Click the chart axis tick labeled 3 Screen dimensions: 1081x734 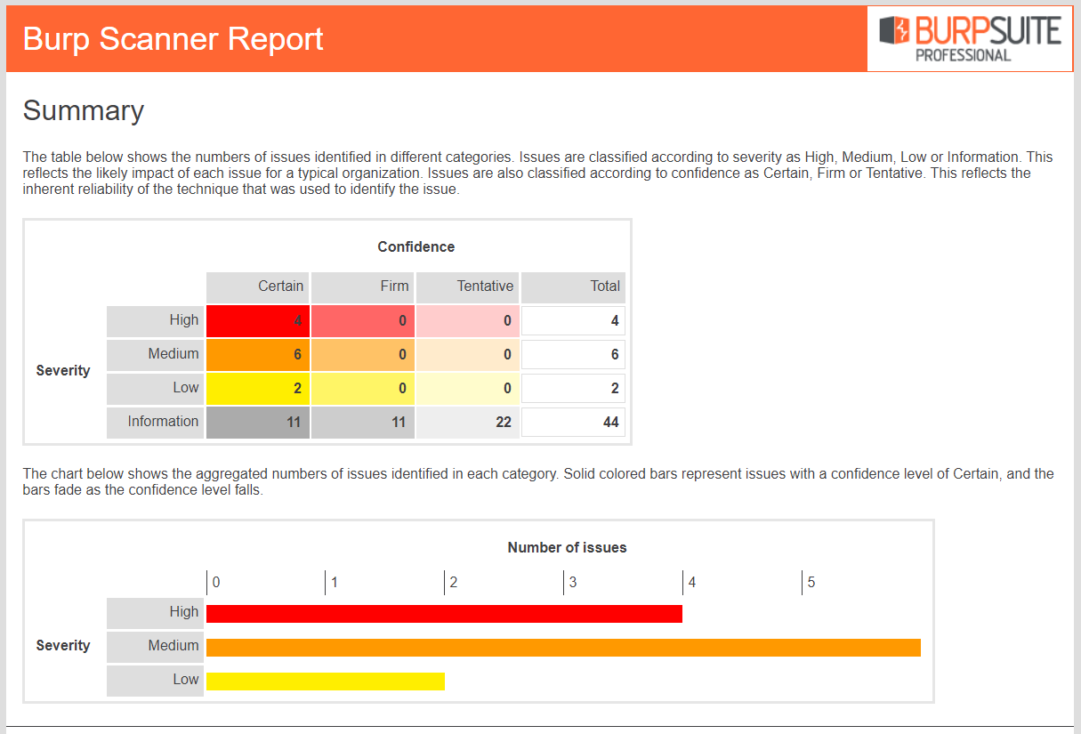click(x=573, y=583)
